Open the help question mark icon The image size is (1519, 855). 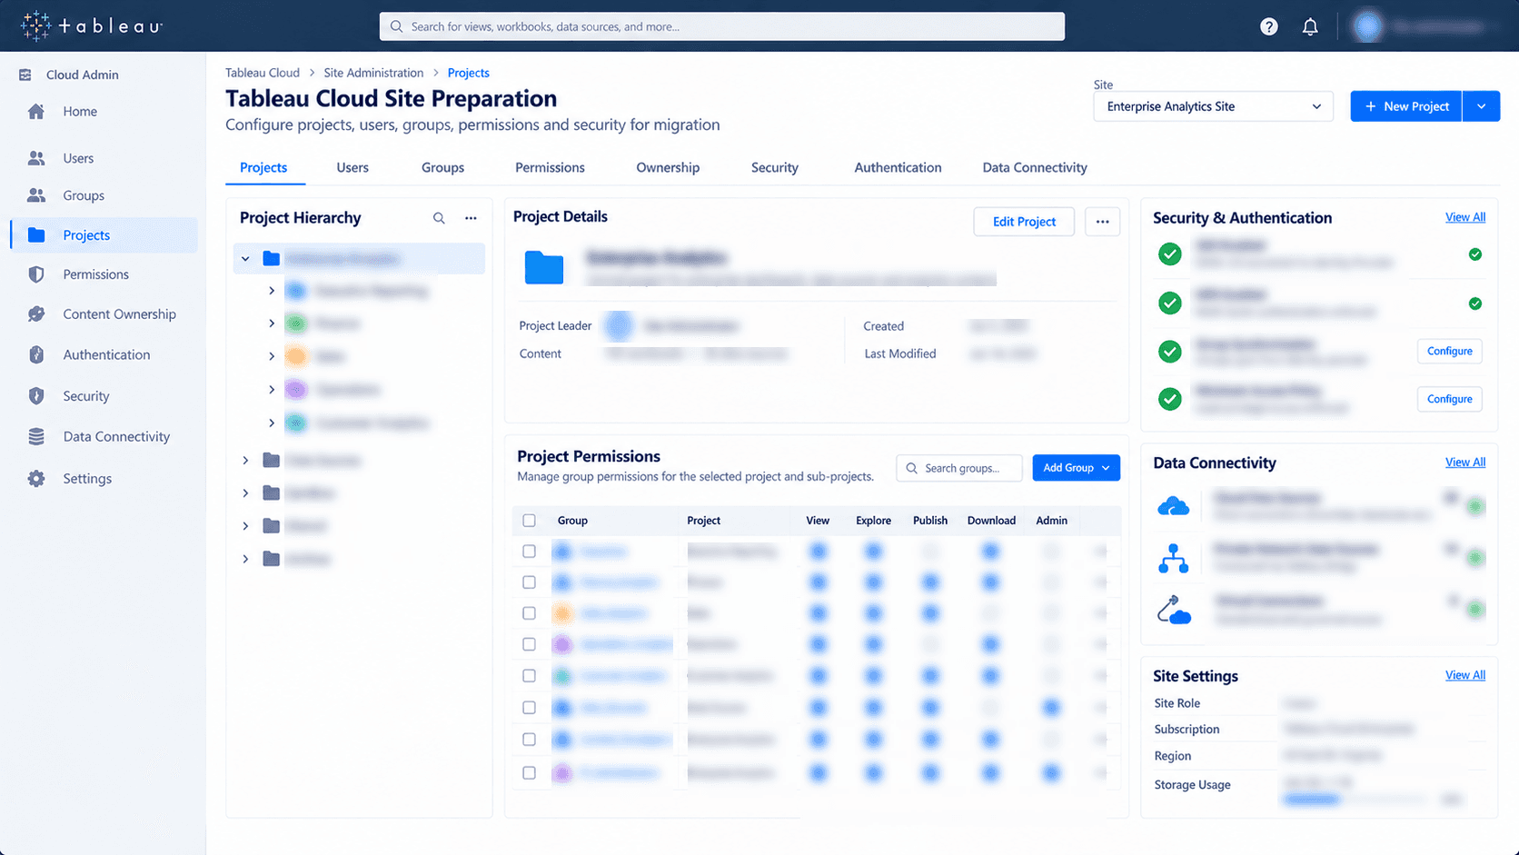point(1269,26)
